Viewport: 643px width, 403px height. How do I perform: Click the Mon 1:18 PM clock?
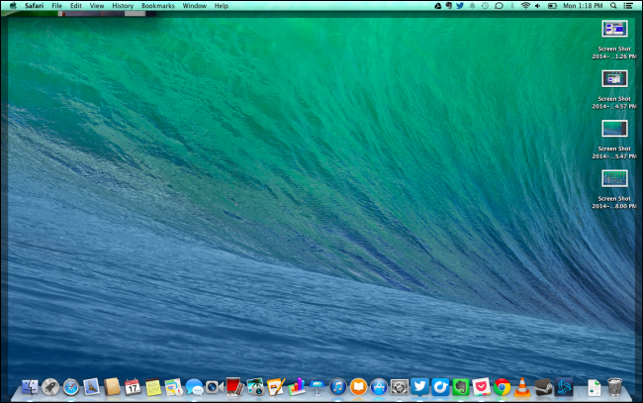pyautogui.click(x=583, y=6)
